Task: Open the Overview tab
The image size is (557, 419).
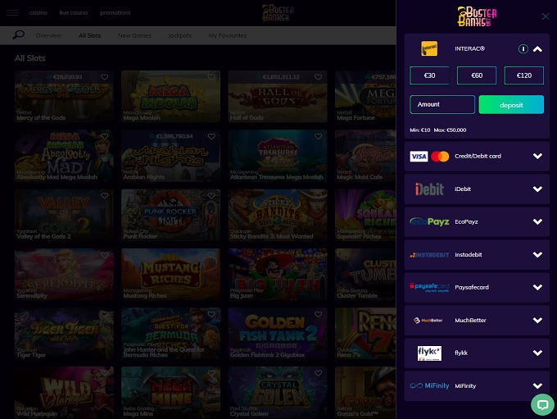Action: pos(48,35)
